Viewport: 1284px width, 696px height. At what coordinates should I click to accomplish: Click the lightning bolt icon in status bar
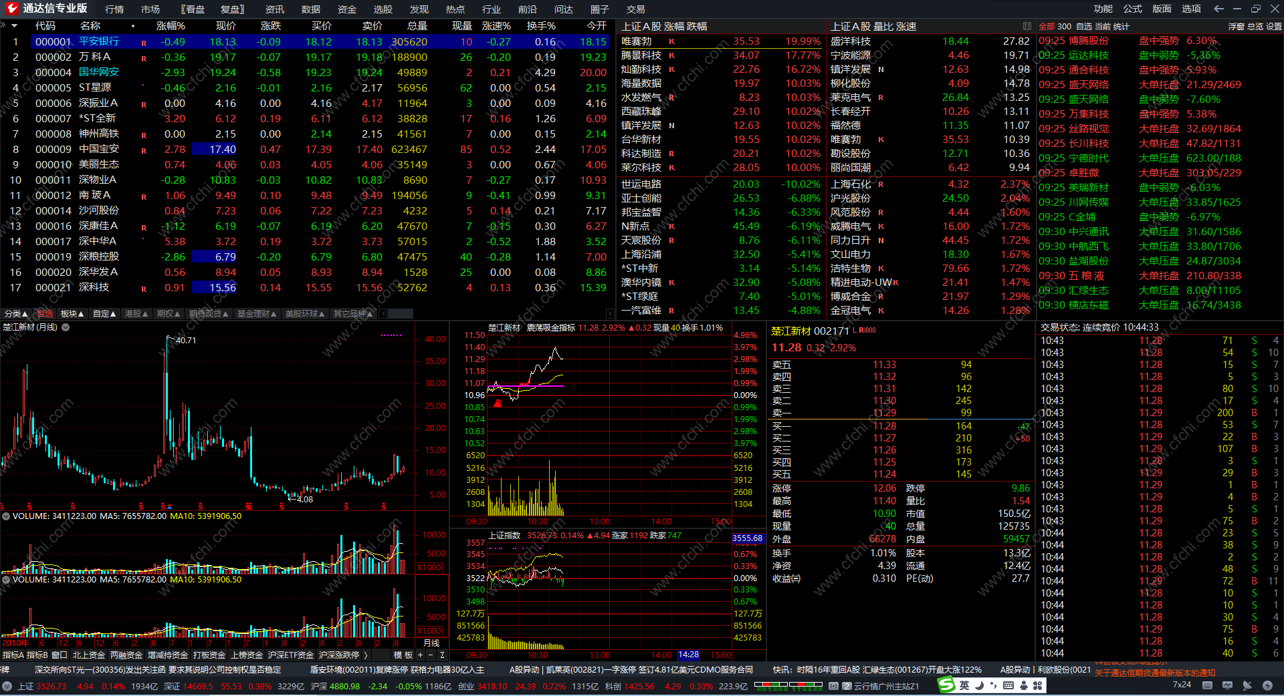coord(1268,685)
